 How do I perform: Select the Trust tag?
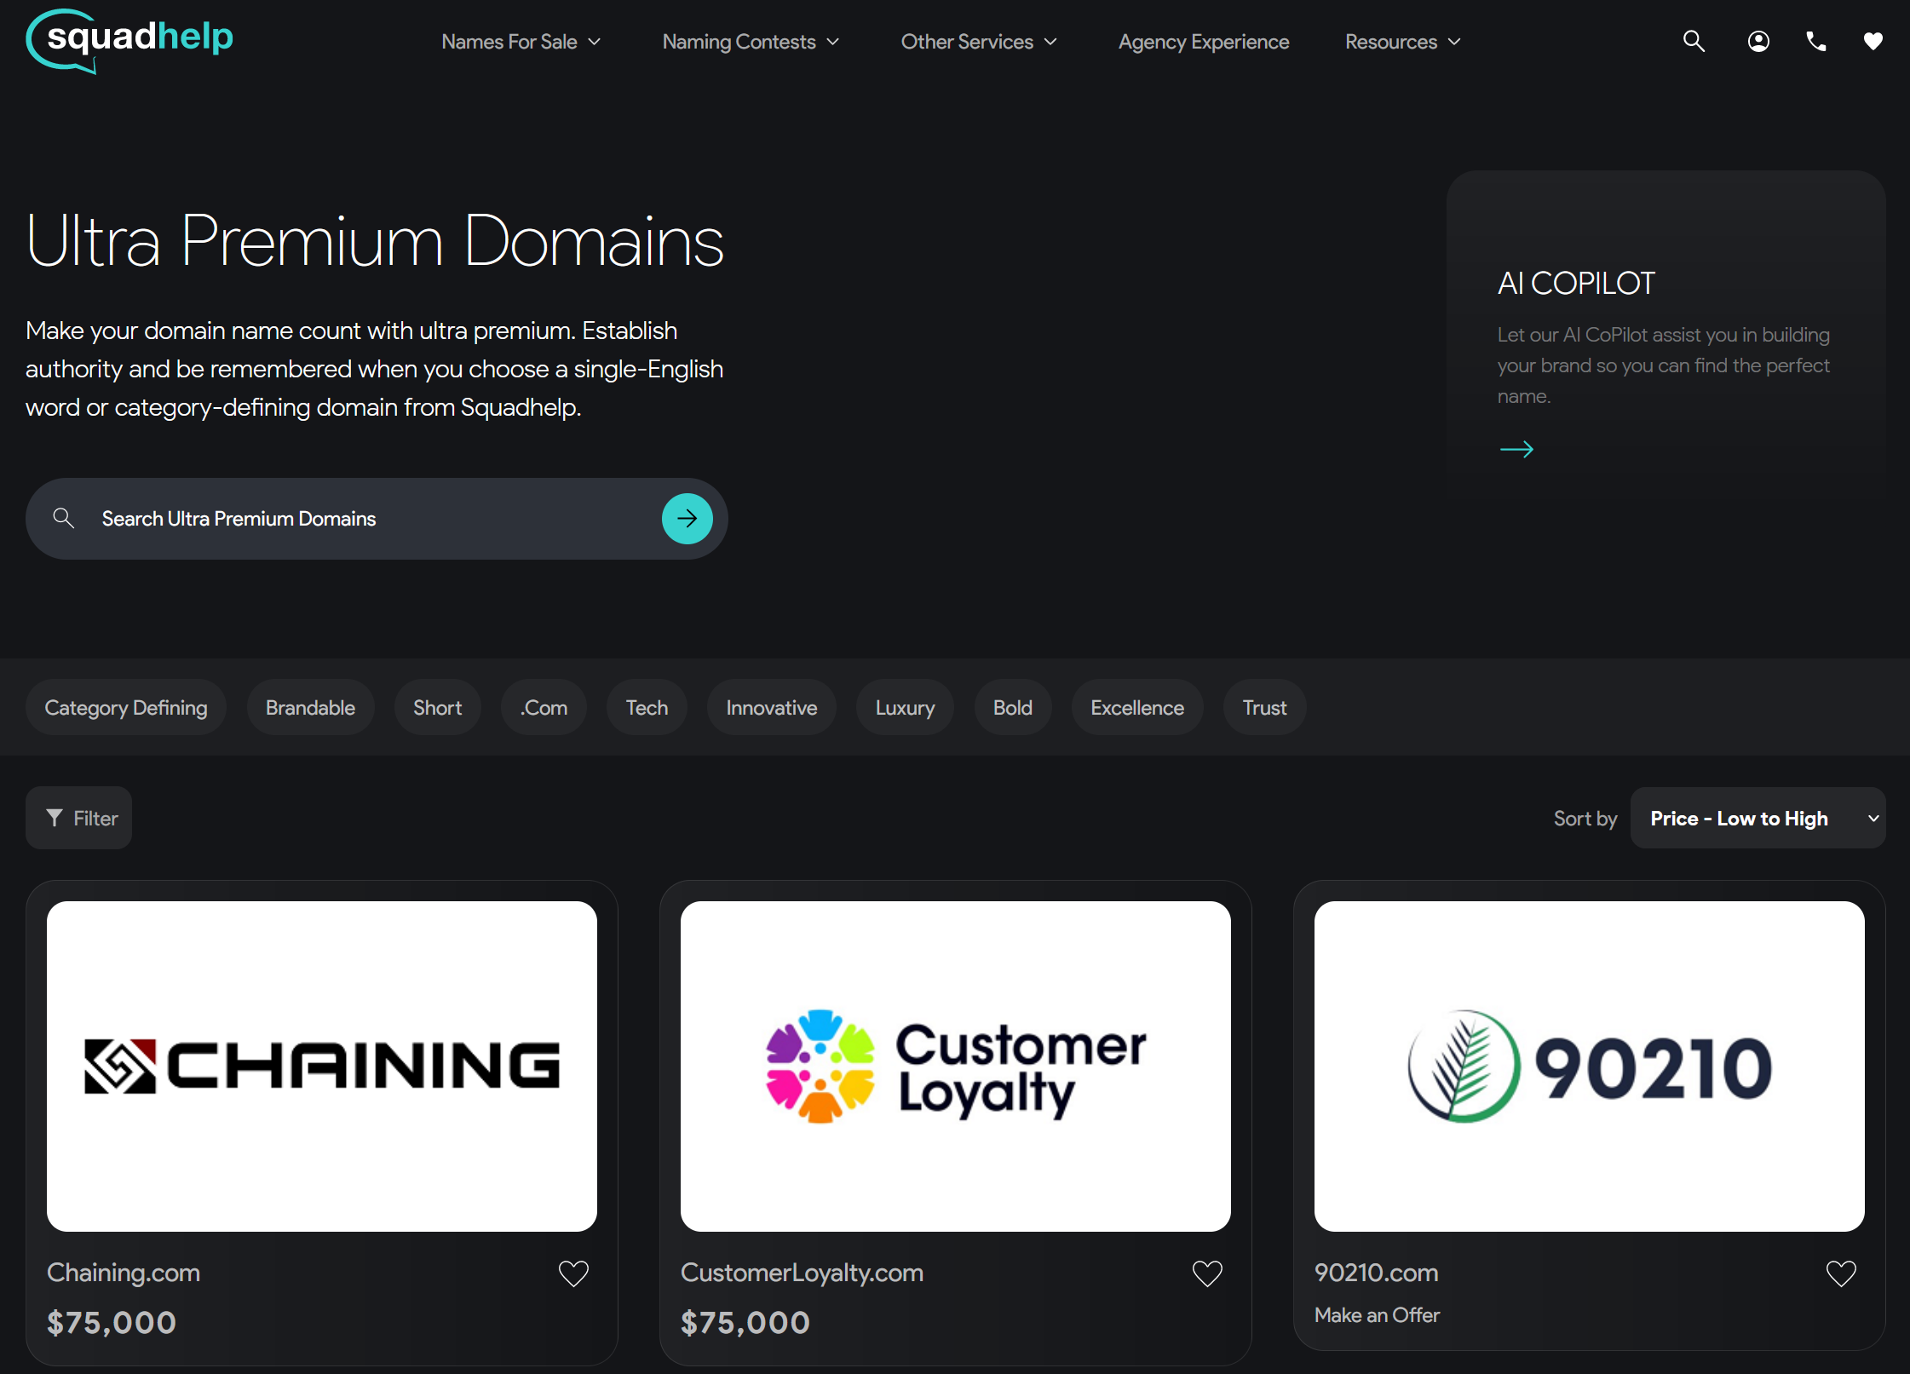tap(1264, 707)
